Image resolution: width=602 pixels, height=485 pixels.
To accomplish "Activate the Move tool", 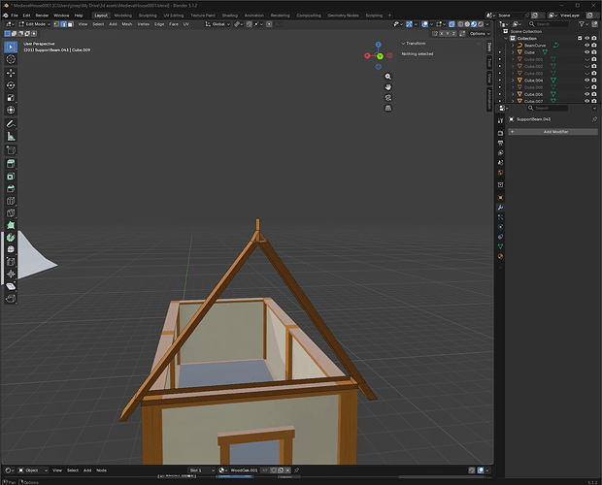I will [x=11, y=73].
